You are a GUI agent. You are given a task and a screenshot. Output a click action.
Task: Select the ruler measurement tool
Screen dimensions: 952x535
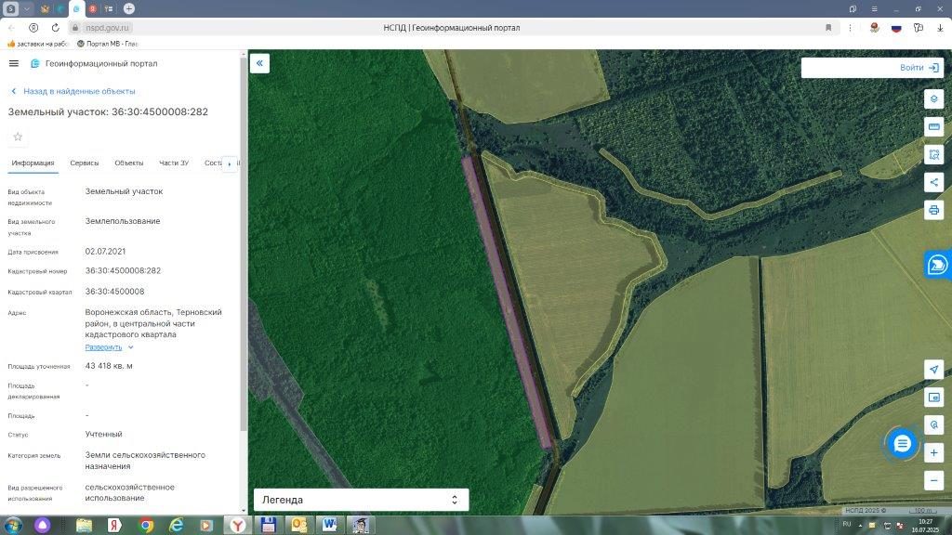click(x=933, y=126)
